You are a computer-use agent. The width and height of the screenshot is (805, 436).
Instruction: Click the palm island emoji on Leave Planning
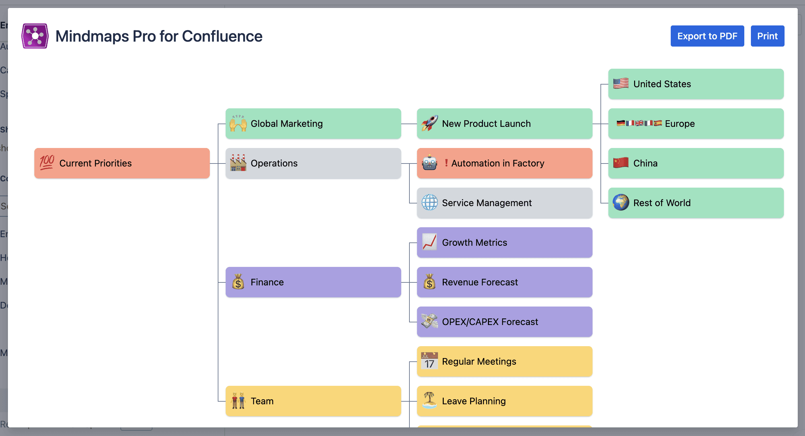[430, 400]
